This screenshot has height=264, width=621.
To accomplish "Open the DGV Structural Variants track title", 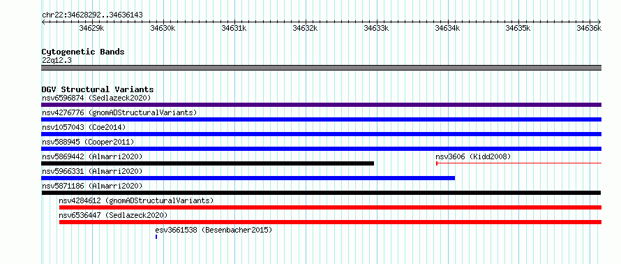I will pos(98,89).
